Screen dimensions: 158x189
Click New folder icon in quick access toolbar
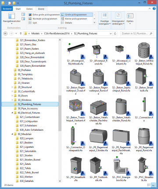[x=14, y=3]
